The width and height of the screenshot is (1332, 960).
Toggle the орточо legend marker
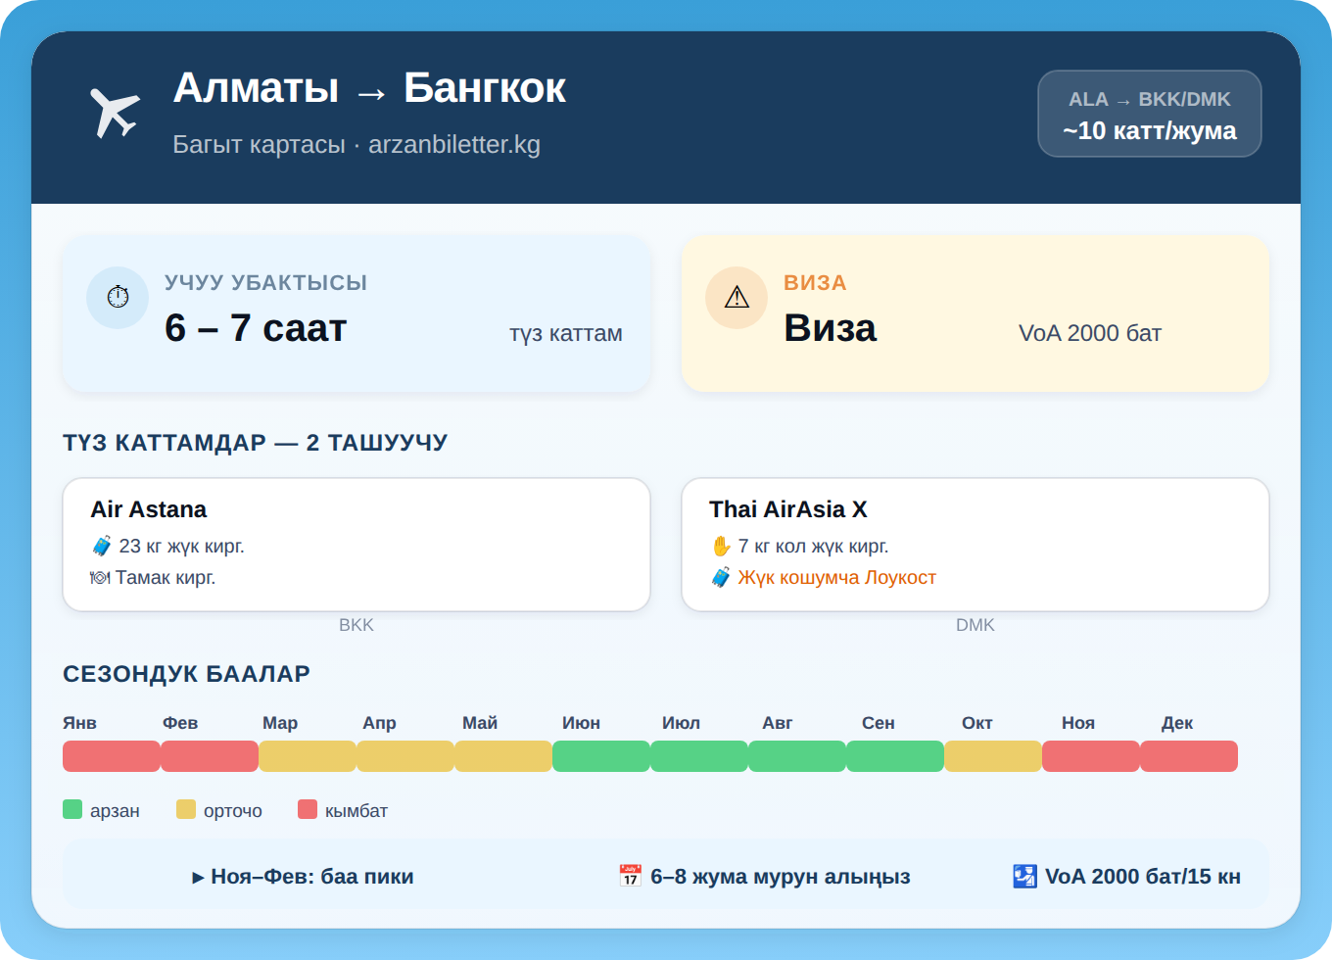(184, 809)
